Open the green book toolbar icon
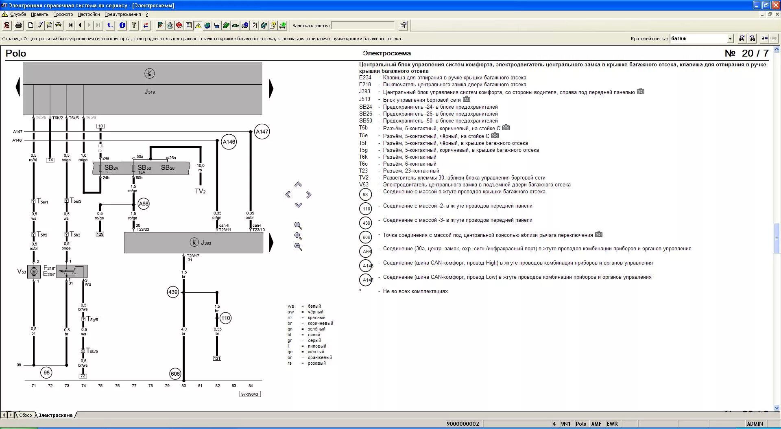781x429 pixels. (x=226, y=25)
